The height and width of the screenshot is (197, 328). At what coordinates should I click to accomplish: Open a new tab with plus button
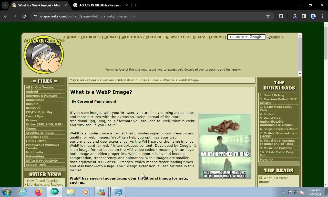[136, 5]
